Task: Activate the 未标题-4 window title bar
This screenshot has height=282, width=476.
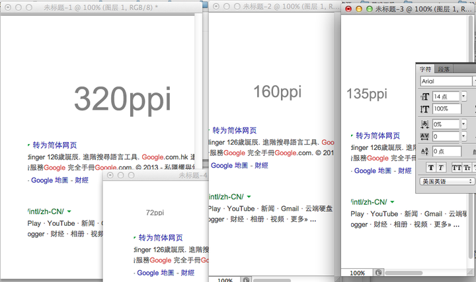Action: [x=155, y=175]
